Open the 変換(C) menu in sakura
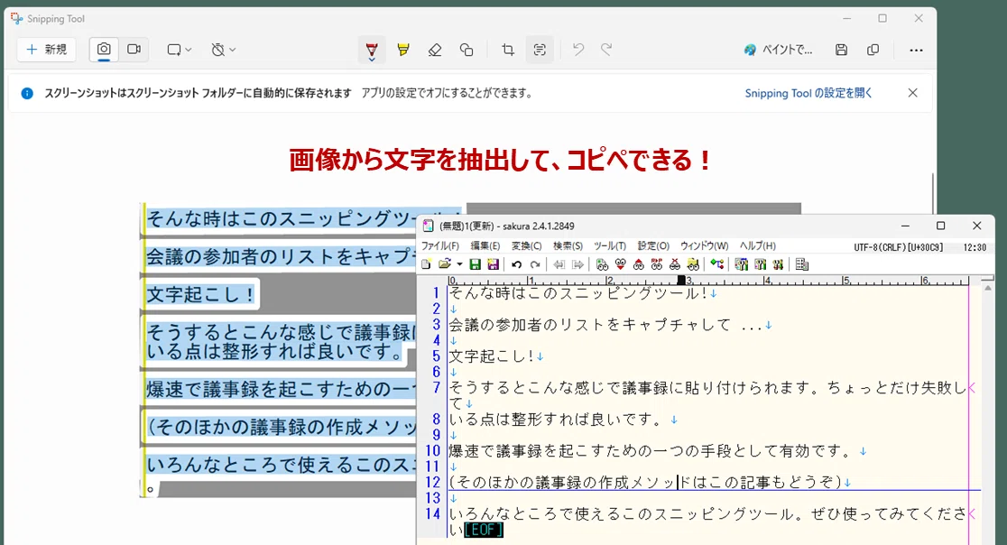The image size is (1007, 545). point(527,245)
